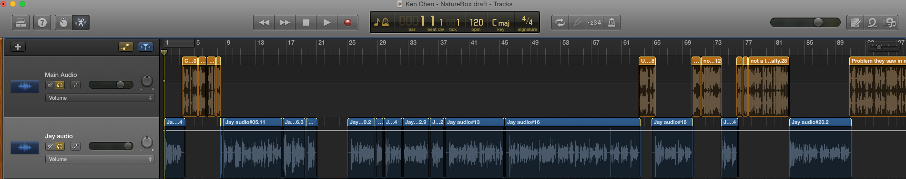This screenshot has height=179, width=906.
Task: Adjust Jay audio track volume slider
Action: 111,146
